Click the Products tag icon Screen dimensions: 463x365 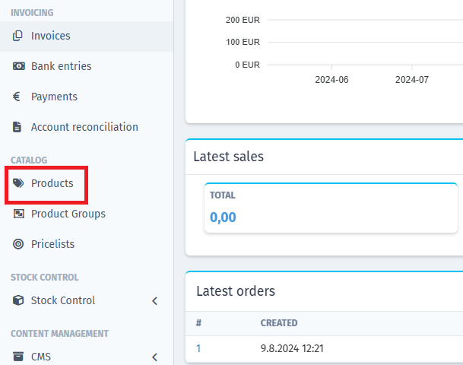coord(18,183)
